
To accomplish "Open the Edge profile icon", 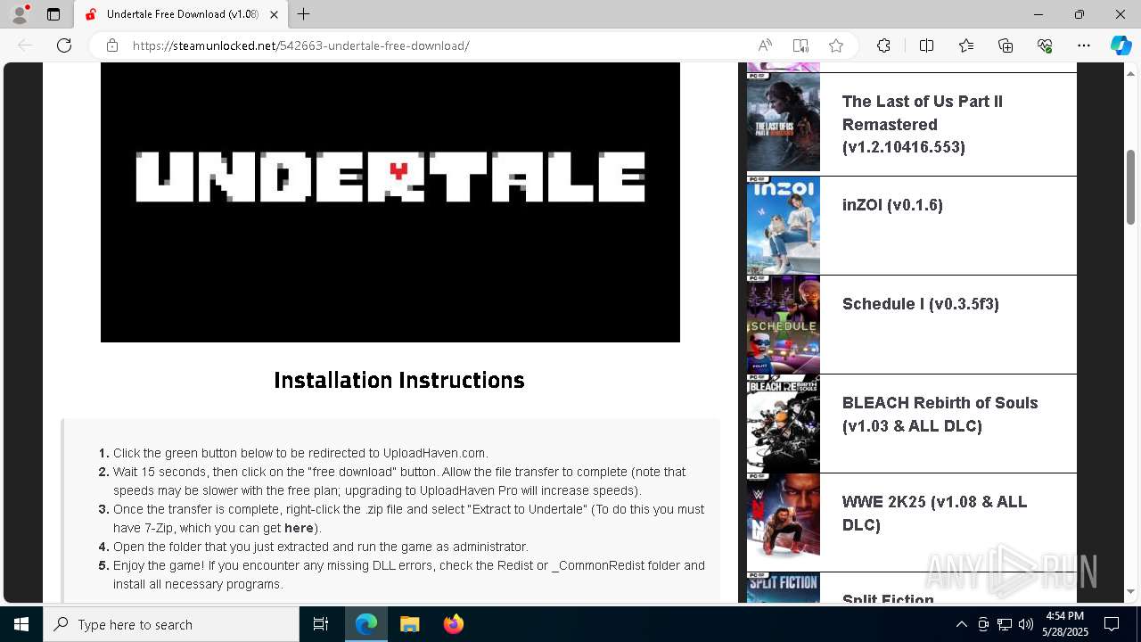I will [x=20, y=14].
